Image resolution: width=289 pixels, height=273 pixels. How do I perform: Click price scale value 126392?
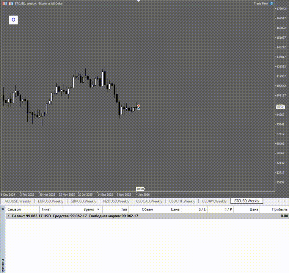pyautogui.click(x=281, y=66)
